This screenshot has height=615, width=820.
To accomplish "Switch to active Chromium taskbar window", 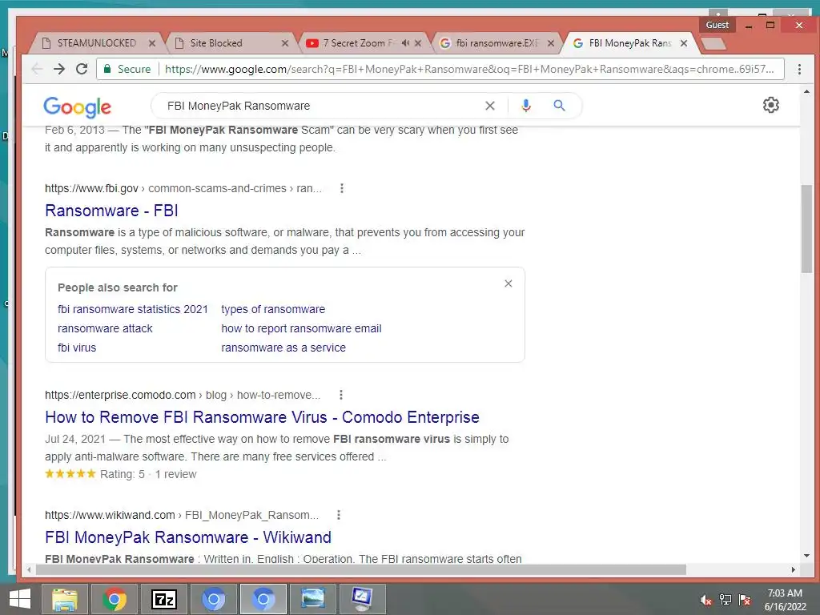I will pos(263,599).
